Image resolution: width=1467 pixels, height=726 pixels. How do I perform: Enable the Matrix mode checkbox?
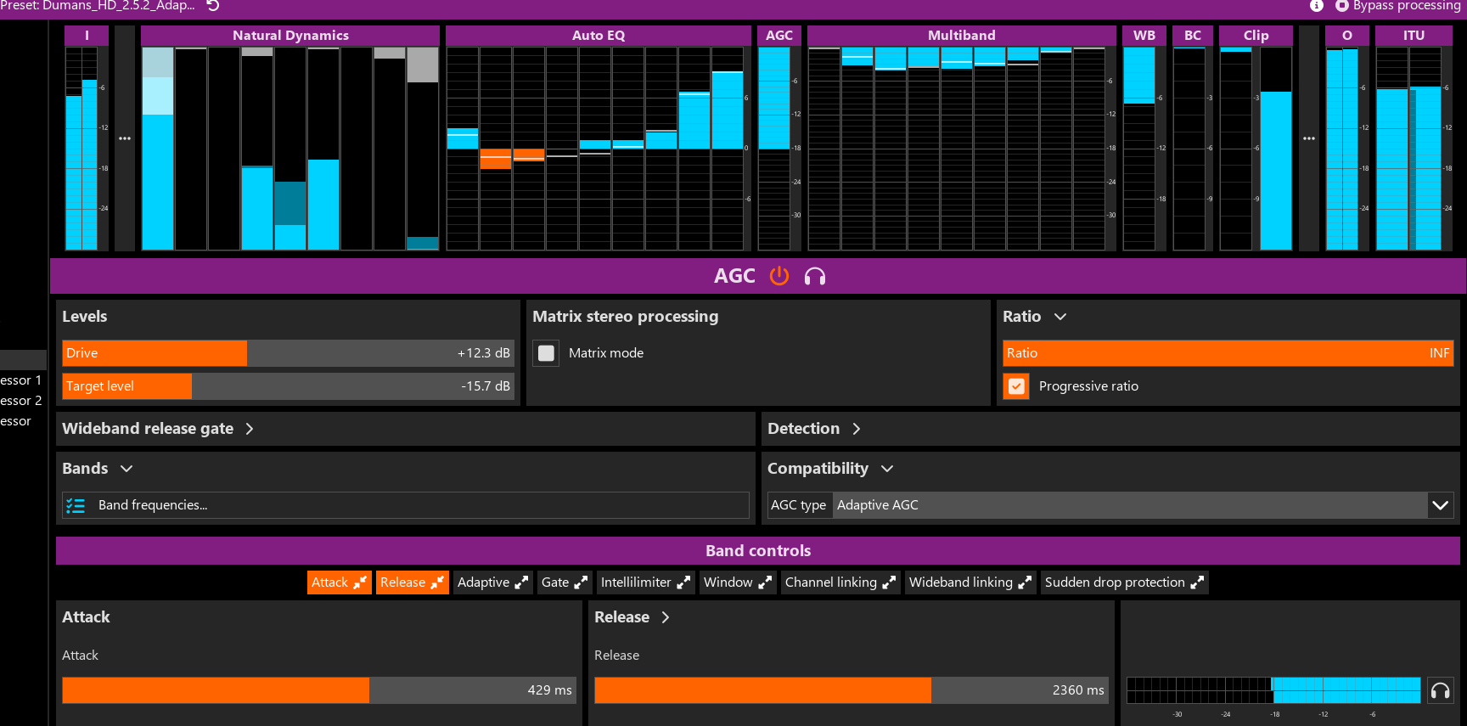[547, 353]
